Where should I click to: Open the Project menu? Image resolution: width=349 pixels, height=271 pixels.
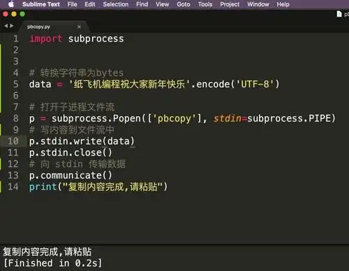(x=230, y=4)
